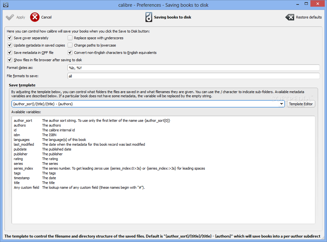Click Restore defaults text
Screen dimensions: 327x242
click(x=308, y=17)
